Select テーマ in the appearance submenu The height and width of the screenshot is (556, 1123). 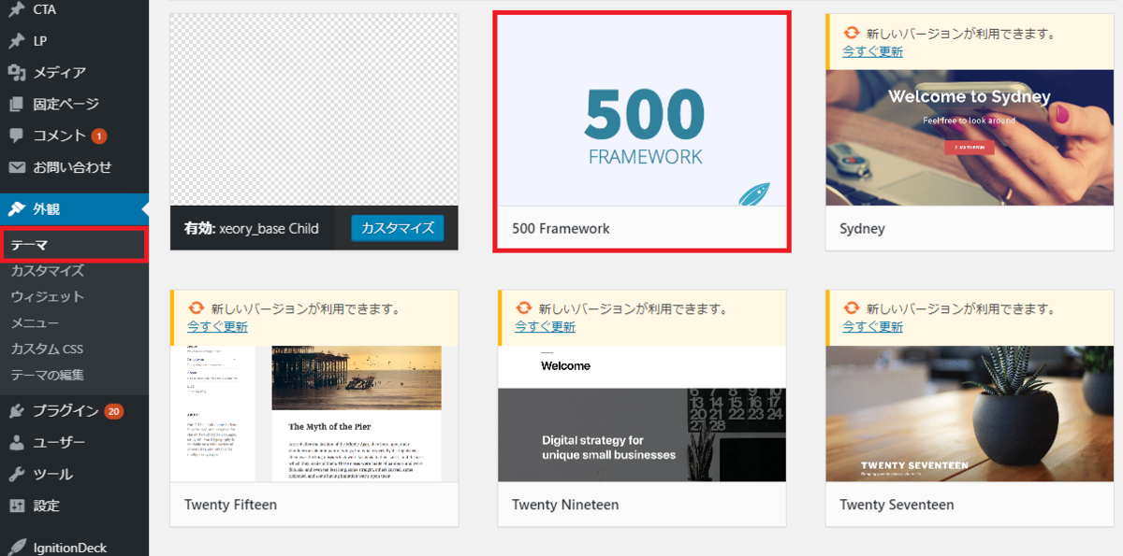pyautogui.click(x=30, y=245)
